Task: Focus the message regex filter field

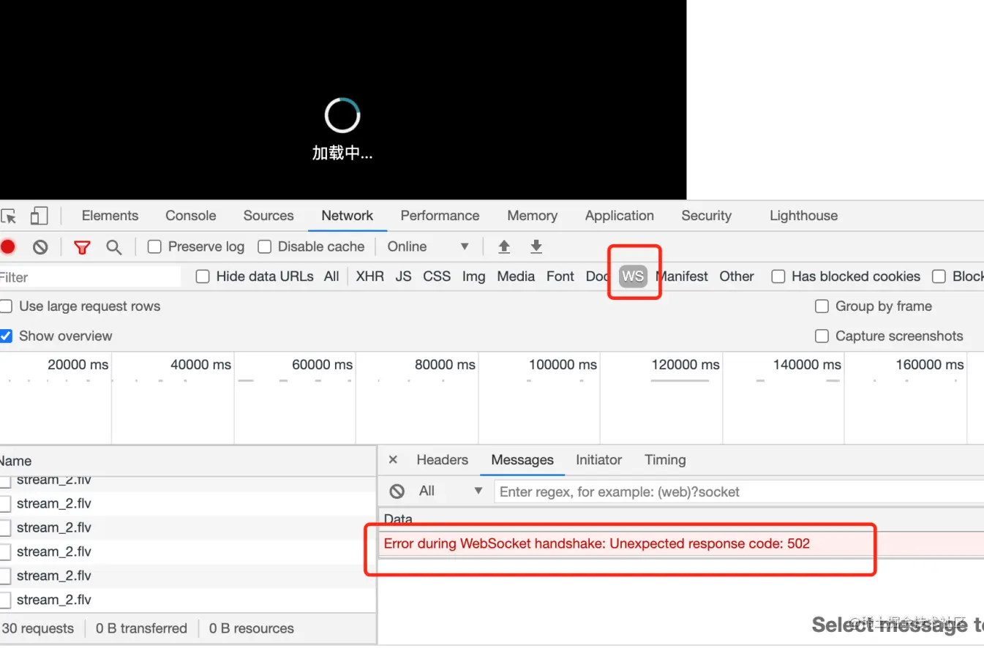Action: pos(739,491)
